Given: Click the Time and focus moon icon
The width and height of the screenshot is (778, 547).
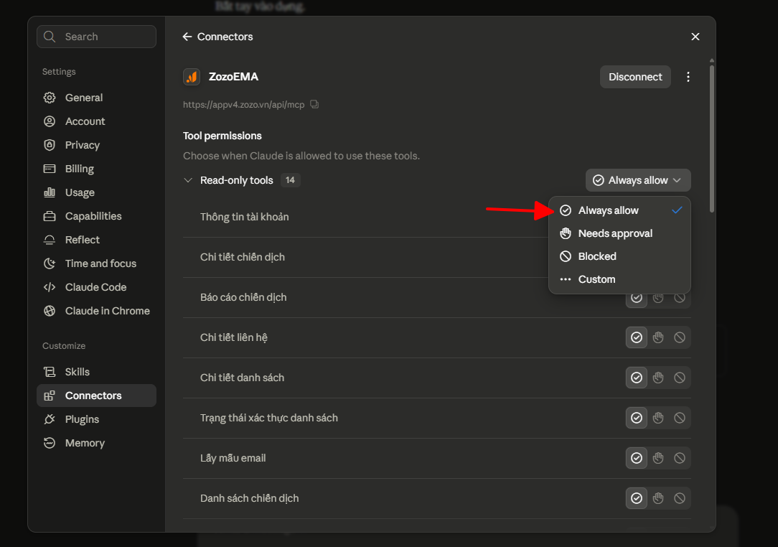Looking at the screenshot, I should coord(50,263).
